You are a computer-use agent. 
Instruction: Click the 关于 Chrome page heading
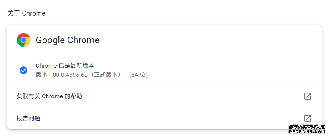[x=26, y=13]
